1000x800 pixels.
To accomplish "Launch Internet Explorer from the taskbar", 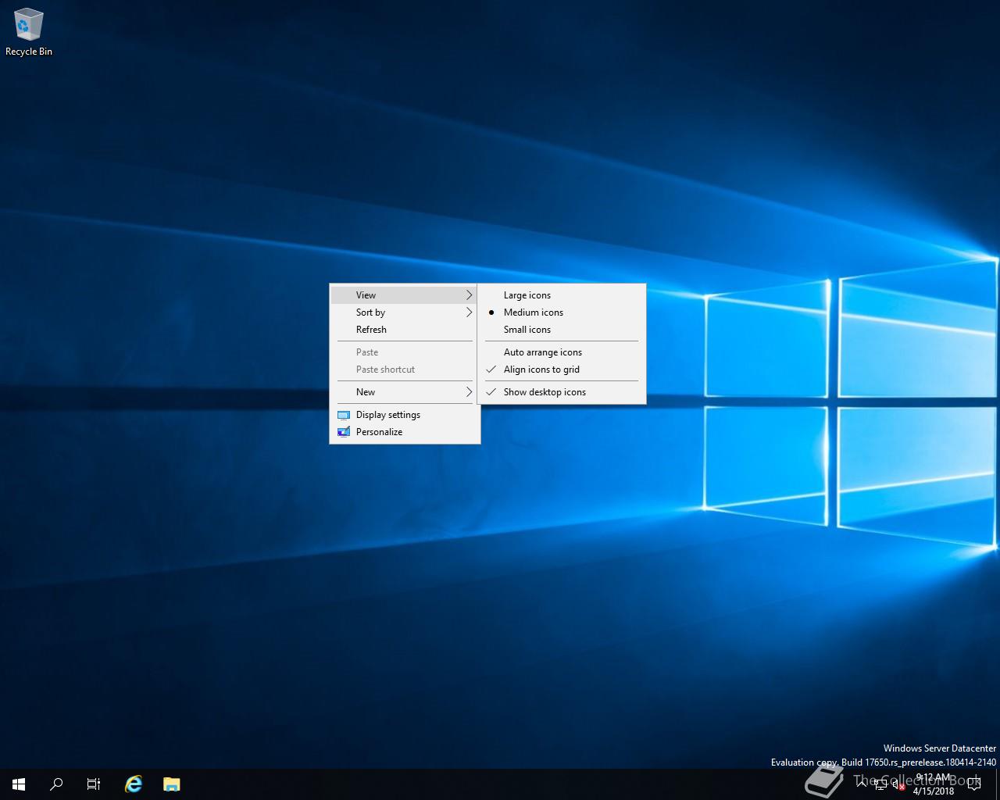I will pyautogui.click(x=134, y=784).
